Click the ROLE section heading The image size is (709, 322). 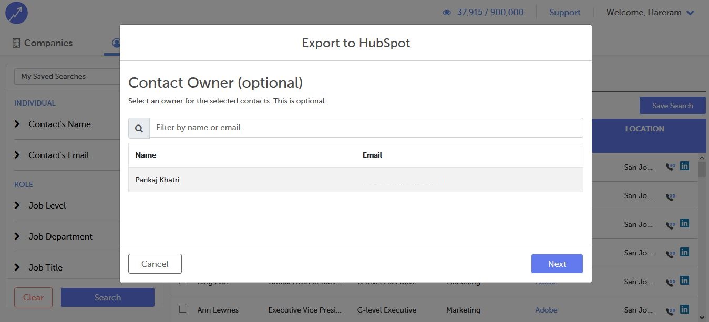pyautogui.click(x=24, y=184)
